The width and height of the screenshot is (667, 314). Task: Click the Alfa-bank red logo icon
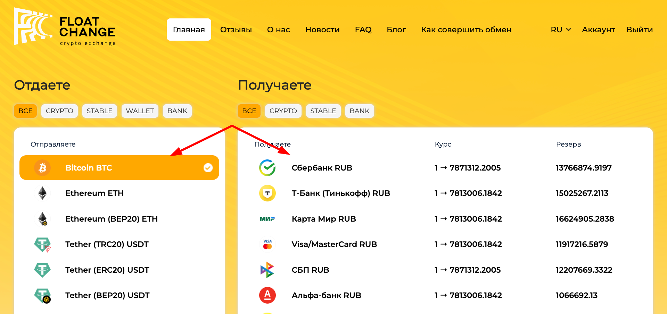[267, 295]
